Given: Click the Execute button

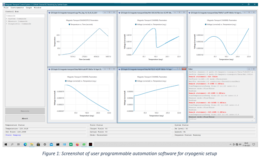Looking at the screenshot, I should (x=25, y=111).
